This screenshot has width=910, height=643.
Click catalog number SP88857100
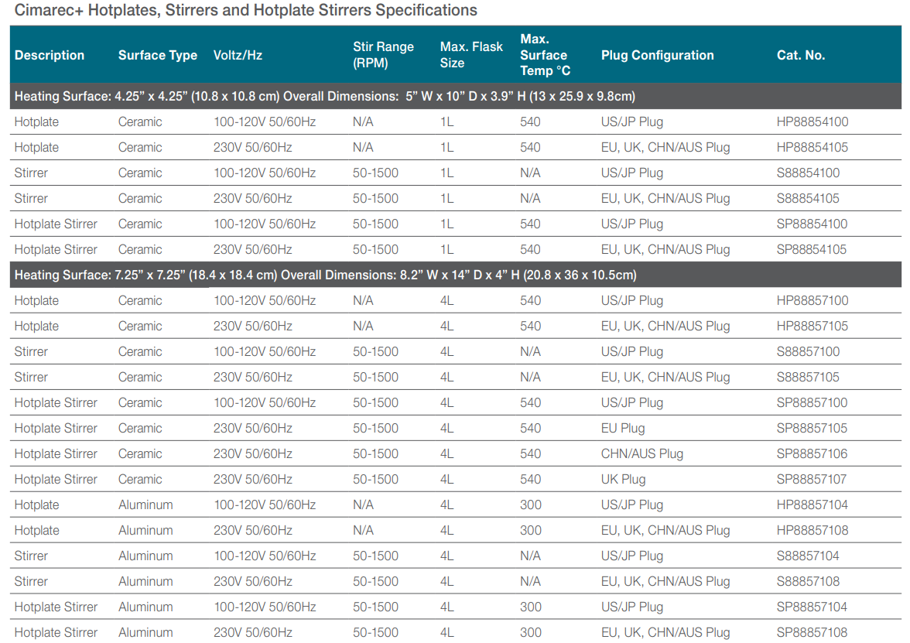(812, 402)
